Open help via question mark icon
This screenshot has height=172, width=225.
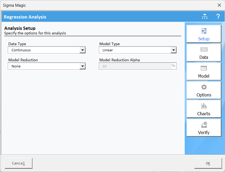click(x=218, y=17)
